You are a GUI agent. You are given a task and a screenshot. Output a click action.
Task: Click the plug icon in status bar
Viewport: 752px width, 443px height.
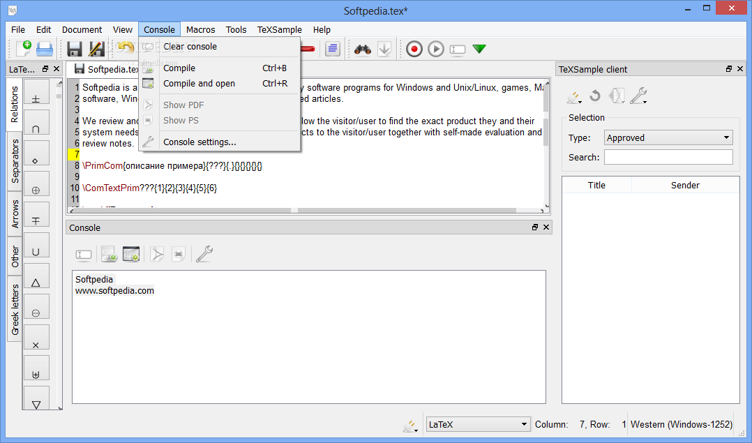click(410, 426)
